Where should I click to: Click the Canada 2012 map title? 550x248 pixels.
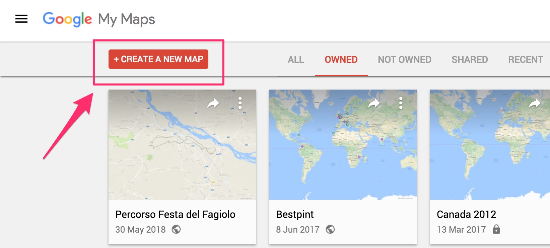pos(466,214)
